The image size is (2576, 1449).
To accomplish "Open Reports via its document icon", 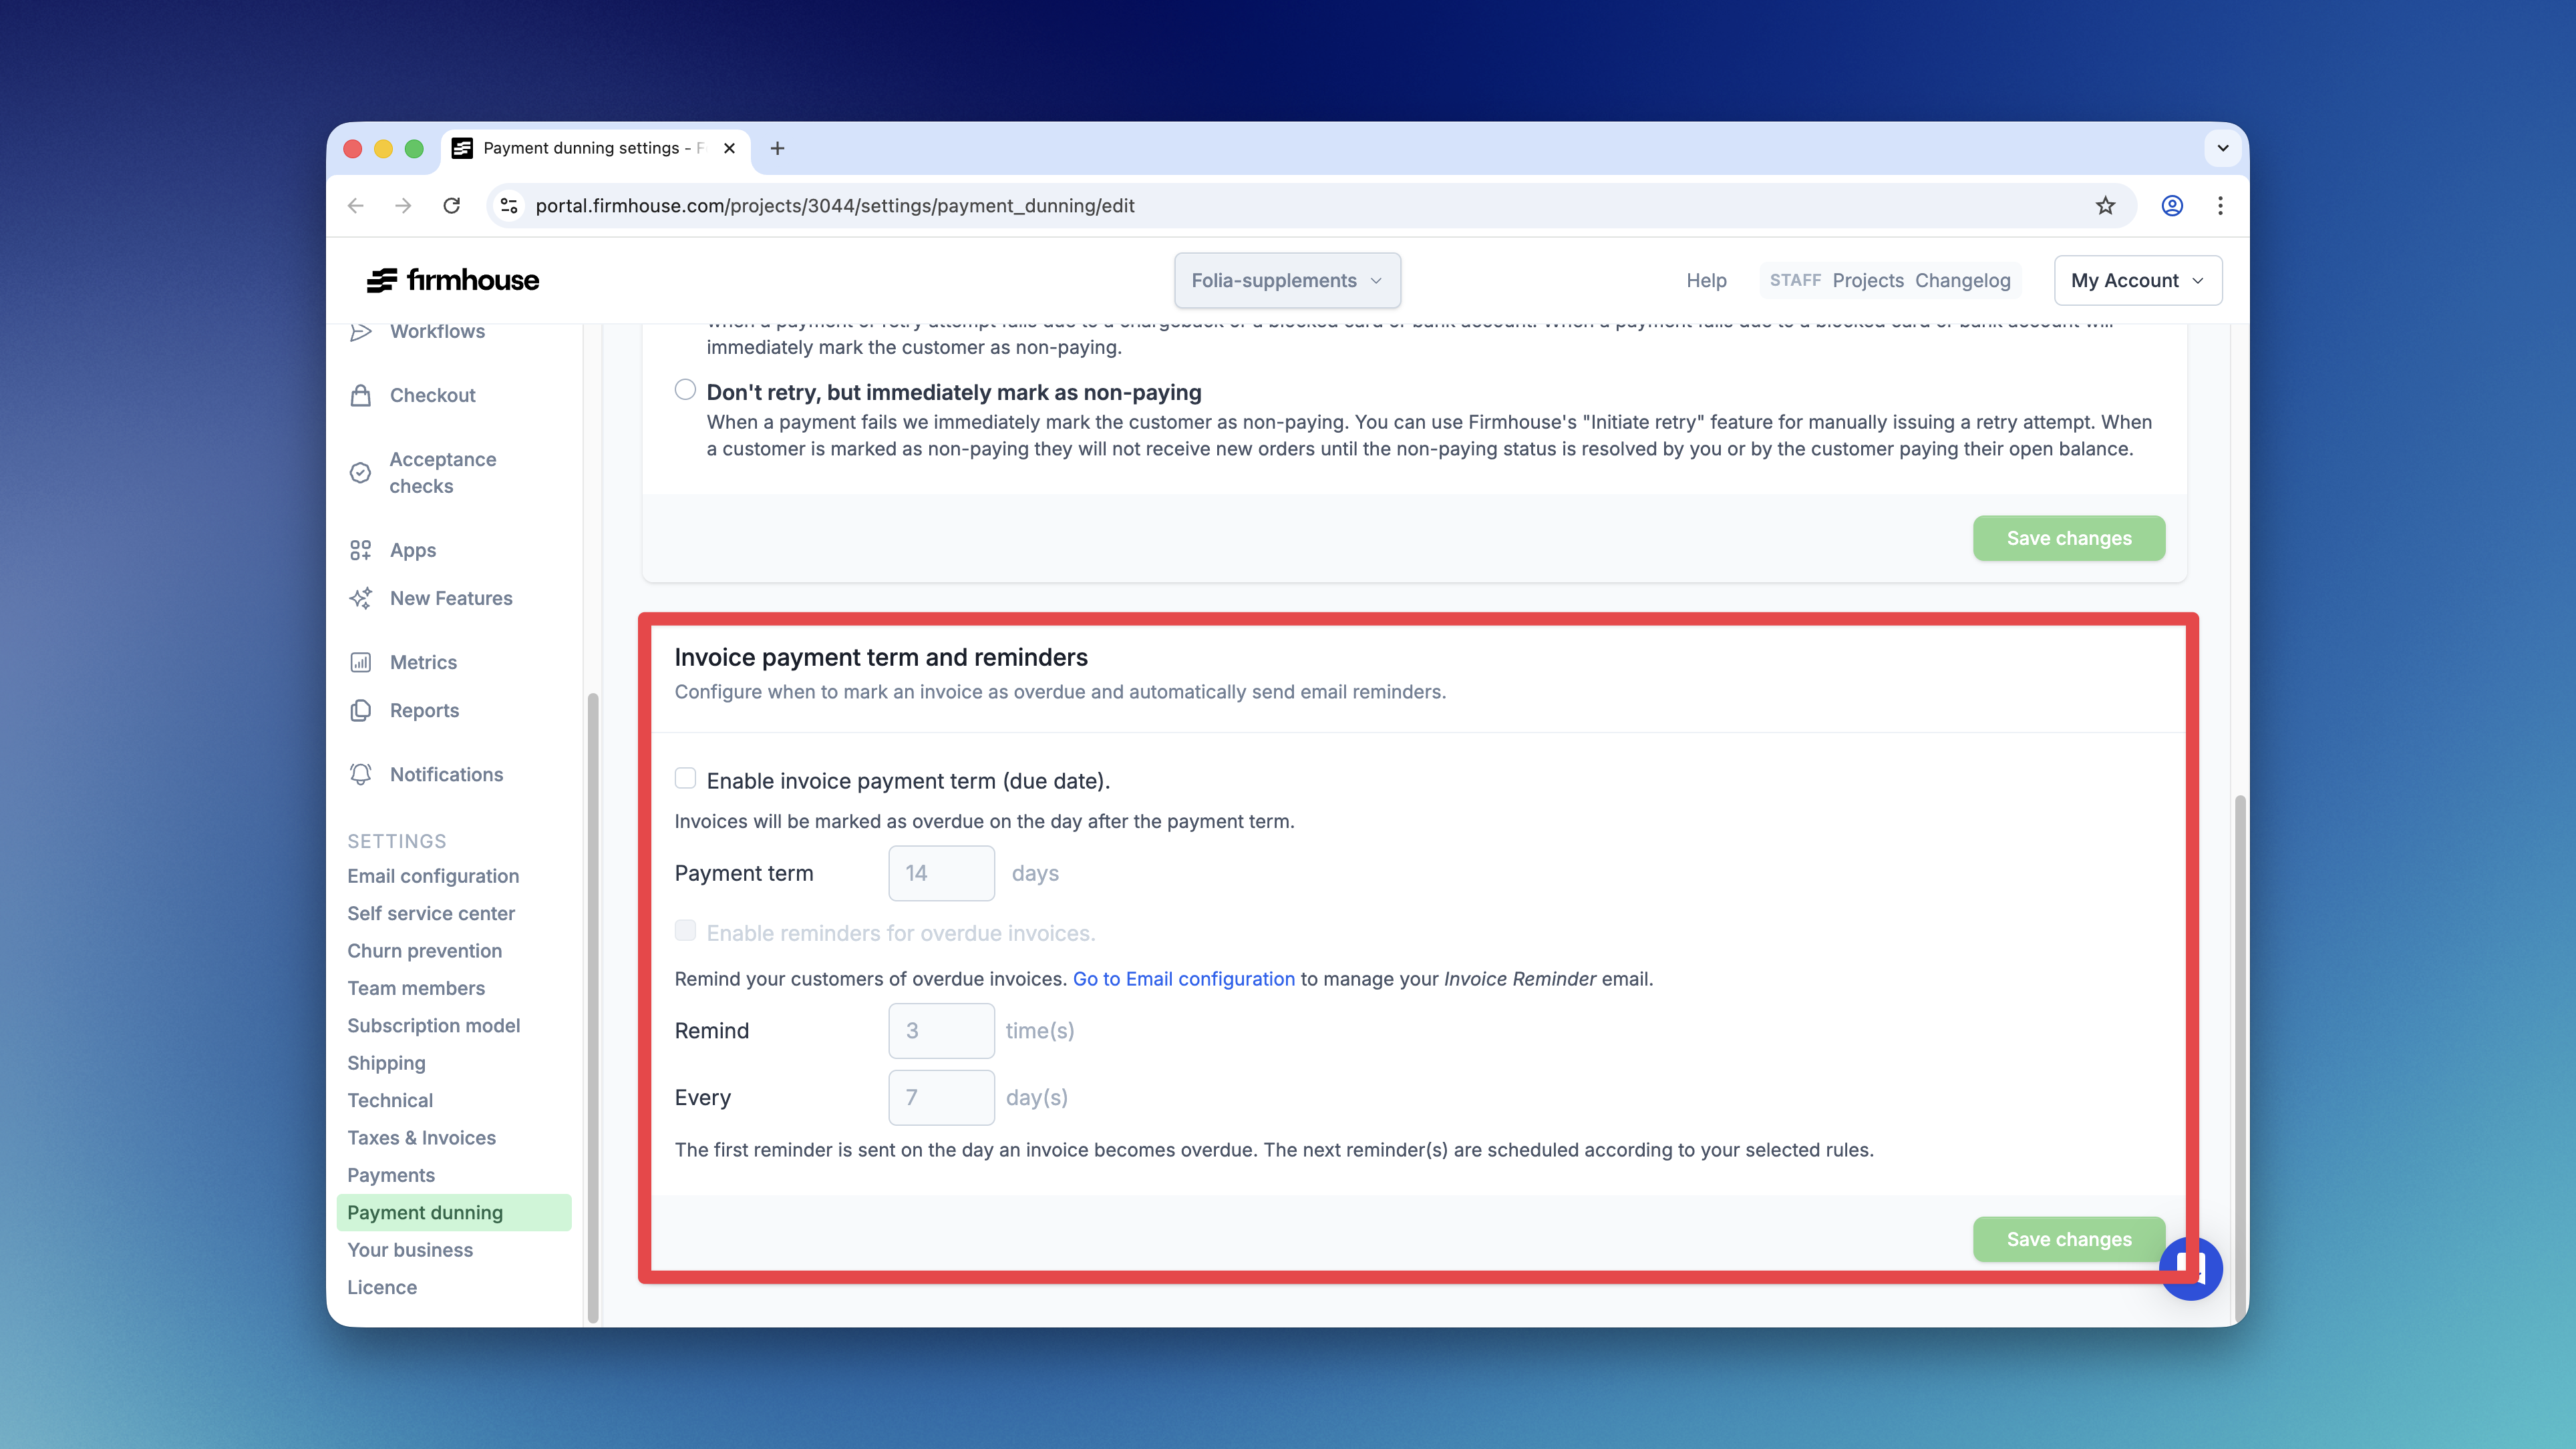I will point(362,710).
